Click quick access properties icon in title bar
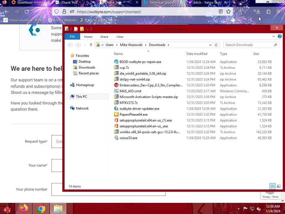Image resolution: width=285 pixels, height=214 pixels. [x=76, y=29]
